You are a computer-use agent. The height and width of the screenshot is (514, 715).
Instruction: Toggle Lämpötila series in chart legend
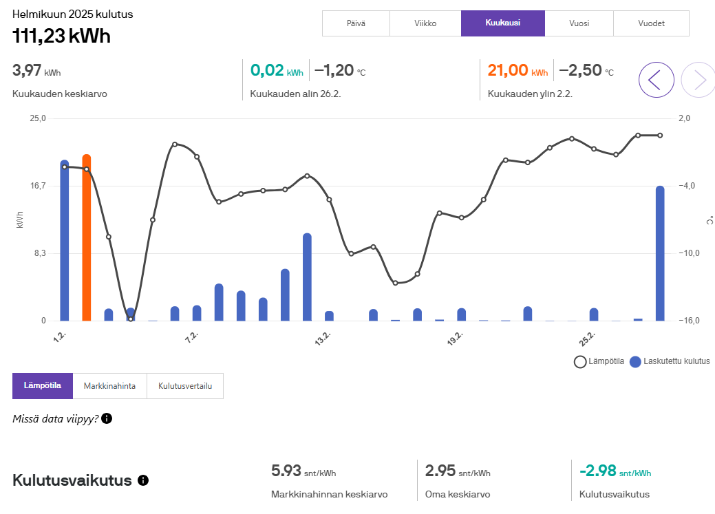point(599,361)
